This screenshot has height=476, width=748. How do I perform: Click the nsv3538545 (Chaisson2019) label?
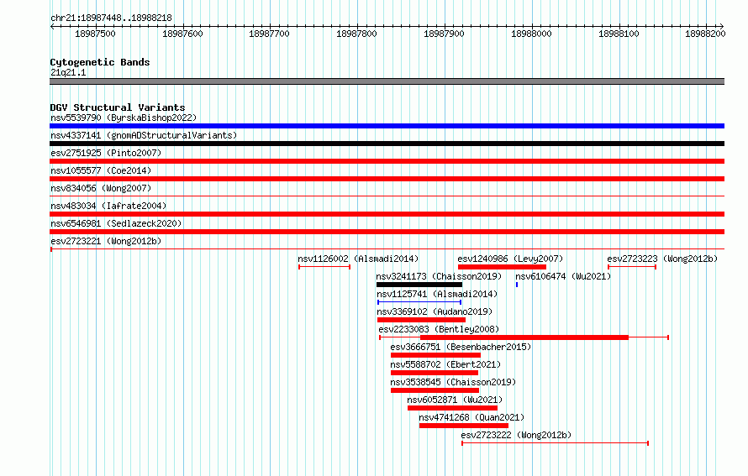coord(453,382)
